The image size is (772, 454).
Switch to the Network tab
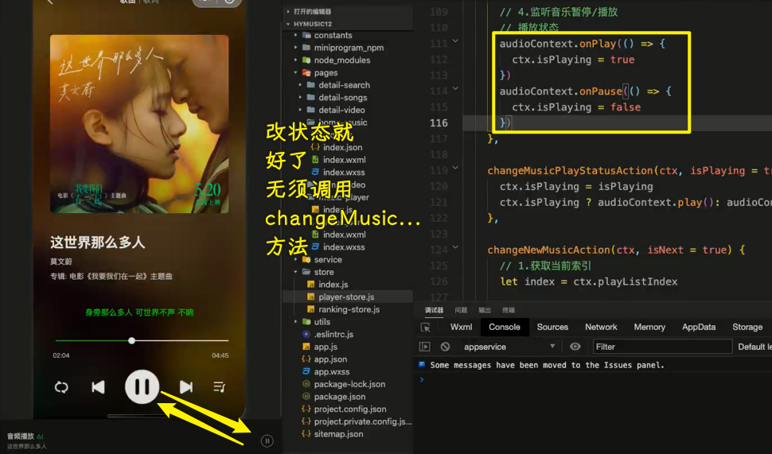tap(601, 327)
